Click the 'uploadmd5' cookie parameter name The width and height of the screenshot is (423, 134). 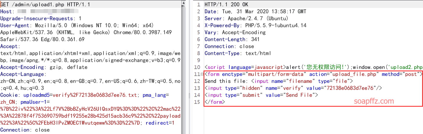coord(37,95)
